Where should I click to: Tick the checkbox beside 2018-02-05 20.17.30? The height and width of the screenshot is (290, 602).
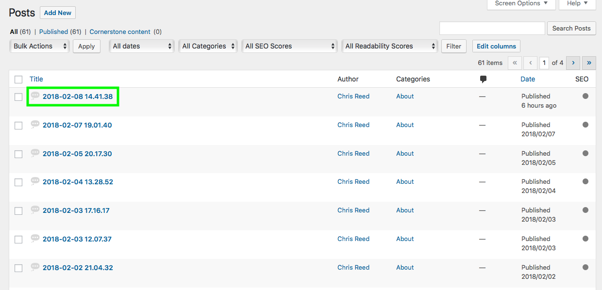[18, 153]
